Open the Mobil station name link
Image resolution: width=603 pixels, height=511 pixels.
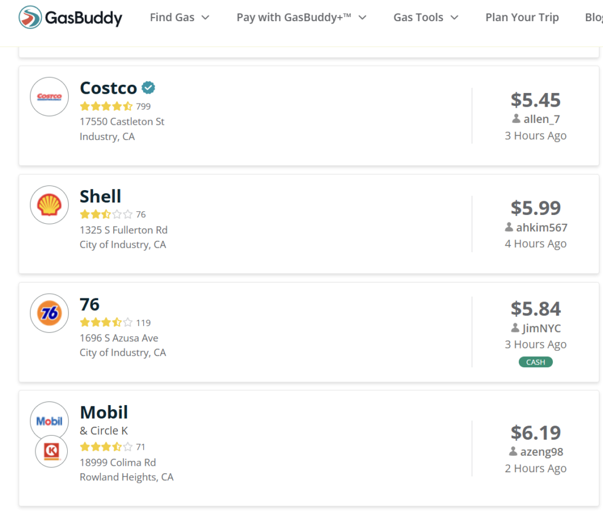click(x=104, y=413)
